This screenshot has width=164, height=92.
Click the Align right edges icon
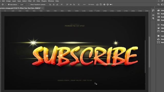(x=57, y=5)
